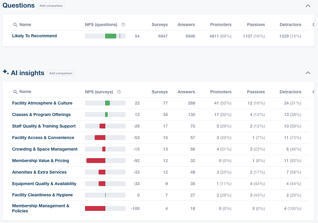
Task: Click Add comparison button beside AI insights
Action: [x=61, y=73]
